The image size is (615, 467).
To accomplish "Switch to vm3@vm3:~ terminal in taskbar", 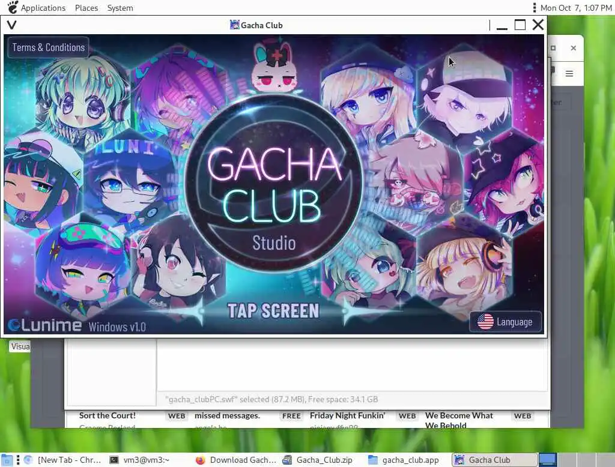I will (x=139, y=460).
